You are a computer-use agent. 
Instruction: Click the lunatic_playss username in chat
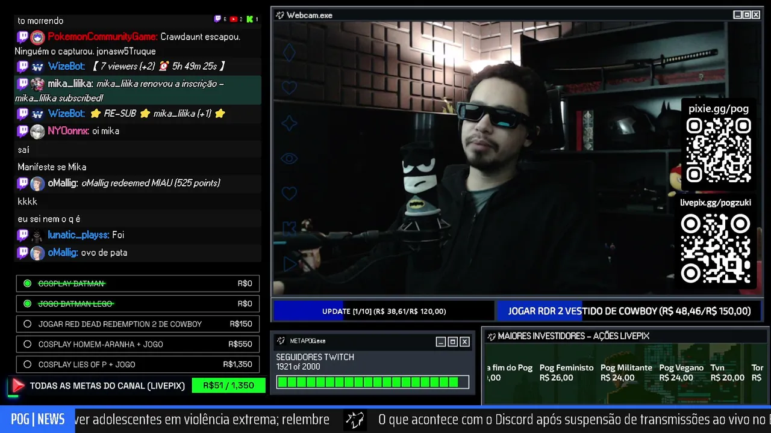tap(78, 235)
